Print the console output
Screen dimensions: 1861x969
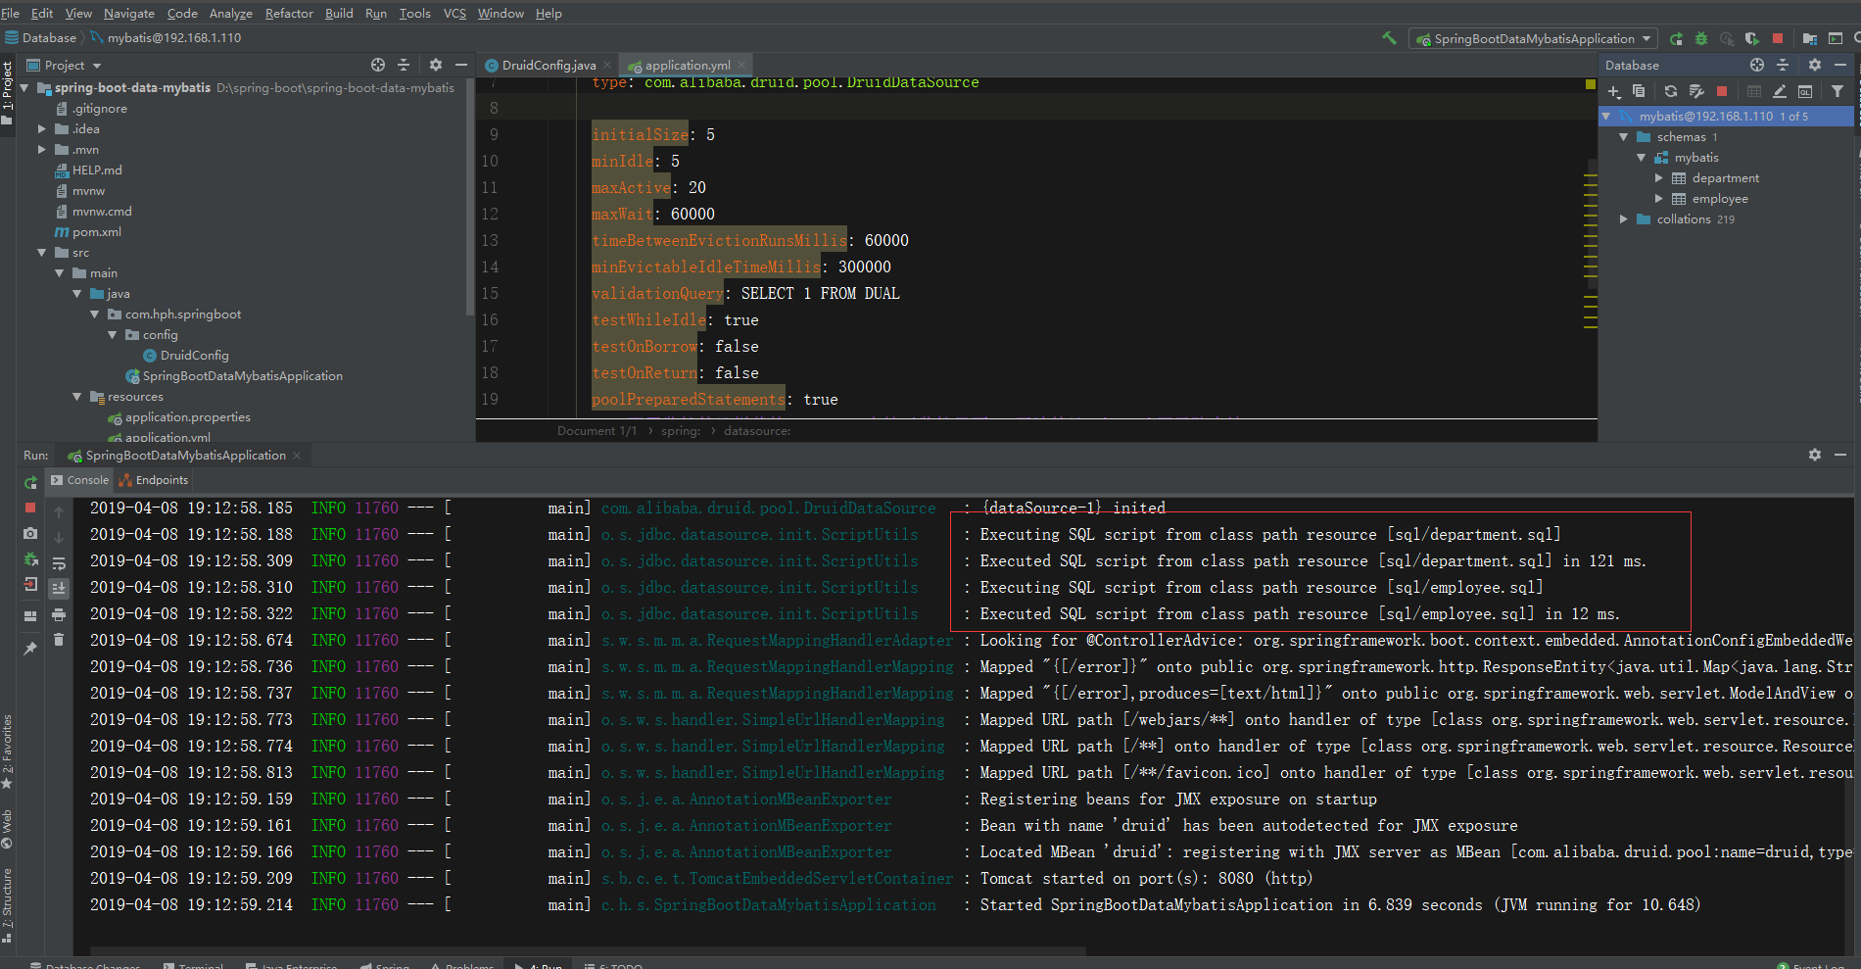point(59,614)
